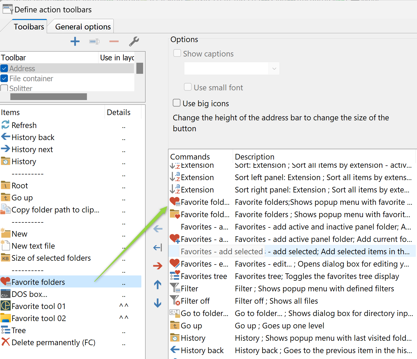Select the Toolbars tab
The width and height of the screenshot is (417, 359).
(x=29, y=27)
